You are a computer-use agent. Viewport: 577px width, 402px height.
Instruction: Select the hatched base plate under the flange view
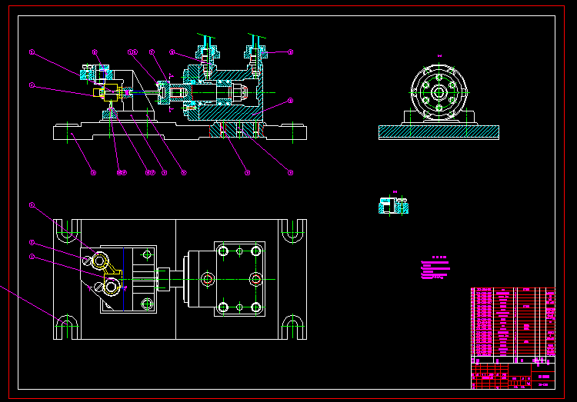(x=439, y=132)
